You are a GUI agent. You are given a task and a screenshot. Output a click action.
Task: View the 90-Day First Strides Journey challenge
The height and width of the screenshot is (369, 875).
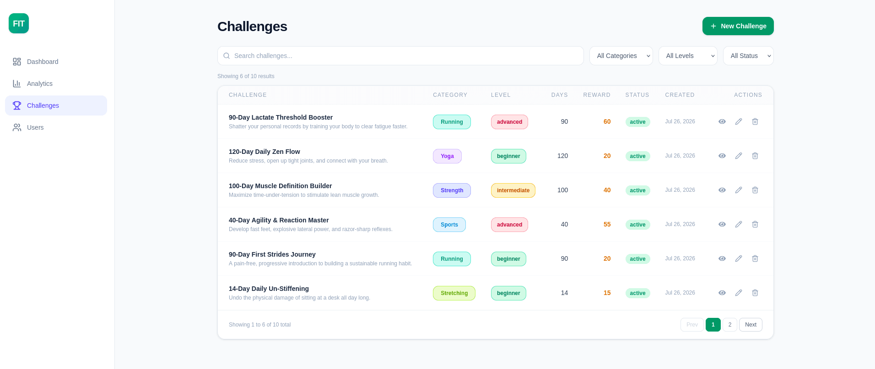click(x=722, y=258)
